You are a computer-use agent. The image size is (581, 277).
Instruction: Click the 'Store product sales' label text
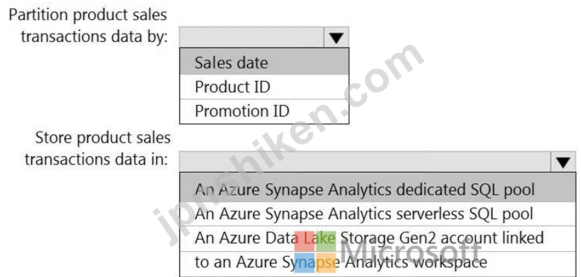103,138
